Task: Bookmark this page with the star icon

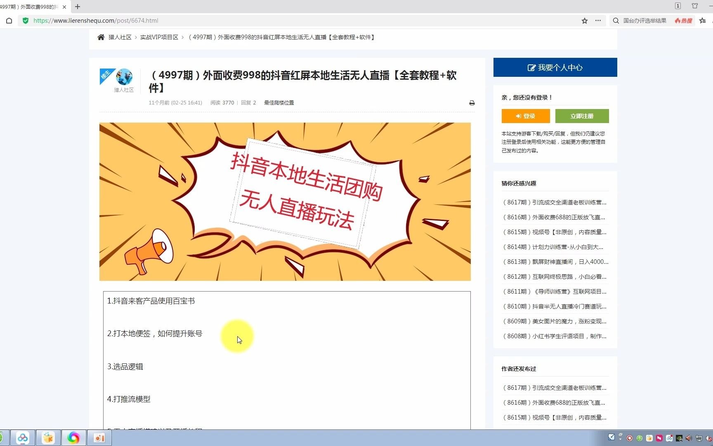Action: point(585,21)
